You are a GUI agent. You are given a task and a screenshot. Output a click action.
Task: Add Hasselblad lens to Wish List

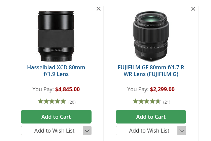click(52, 131)
